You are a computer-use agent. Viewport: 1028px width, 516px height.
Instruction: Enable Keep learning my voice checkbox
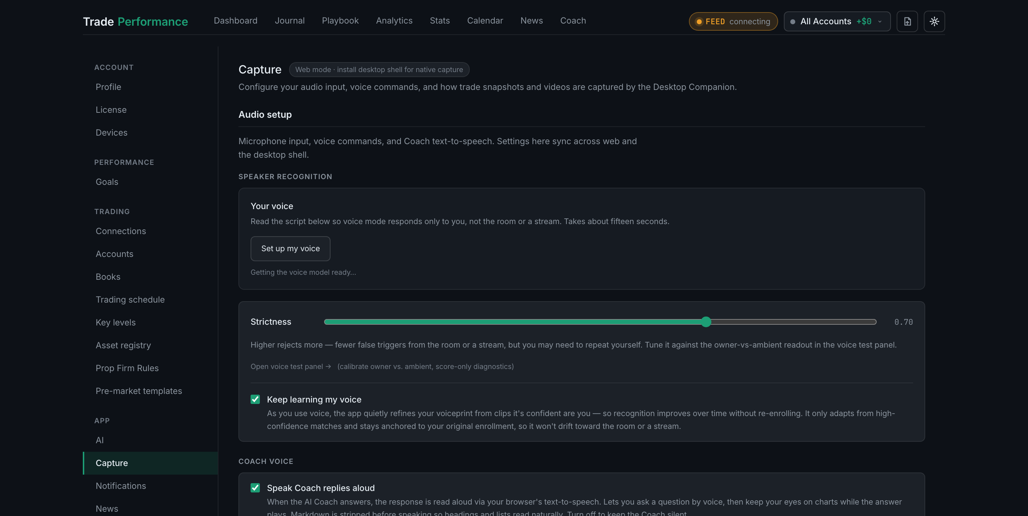255,399
